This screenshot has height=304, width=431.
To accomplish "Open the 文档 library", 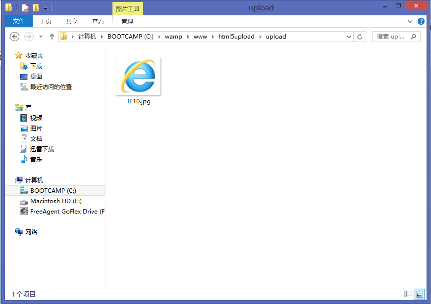I will point(36,139).
